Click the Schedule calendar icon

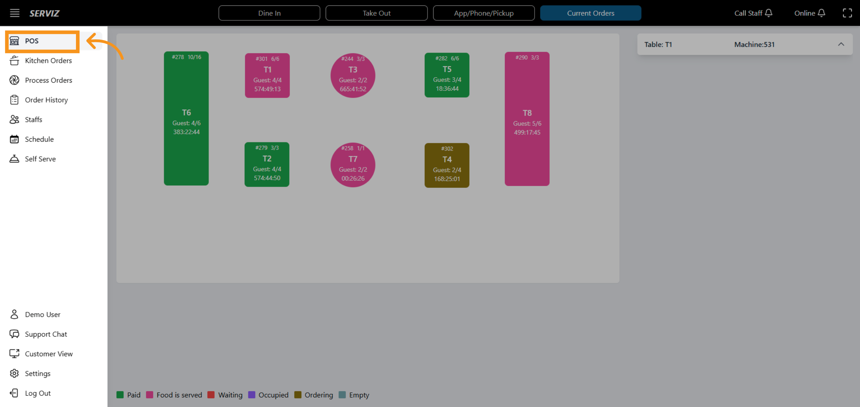pos(14,139)
